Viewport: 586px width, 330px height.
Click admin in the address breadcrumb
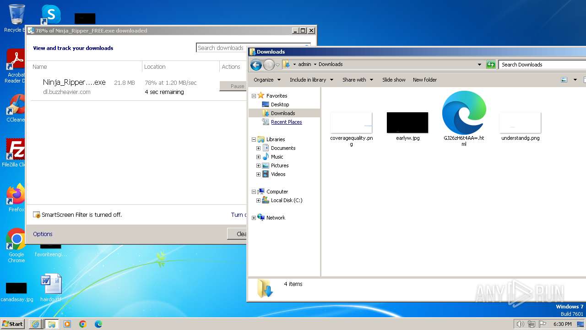coord(304,65)
